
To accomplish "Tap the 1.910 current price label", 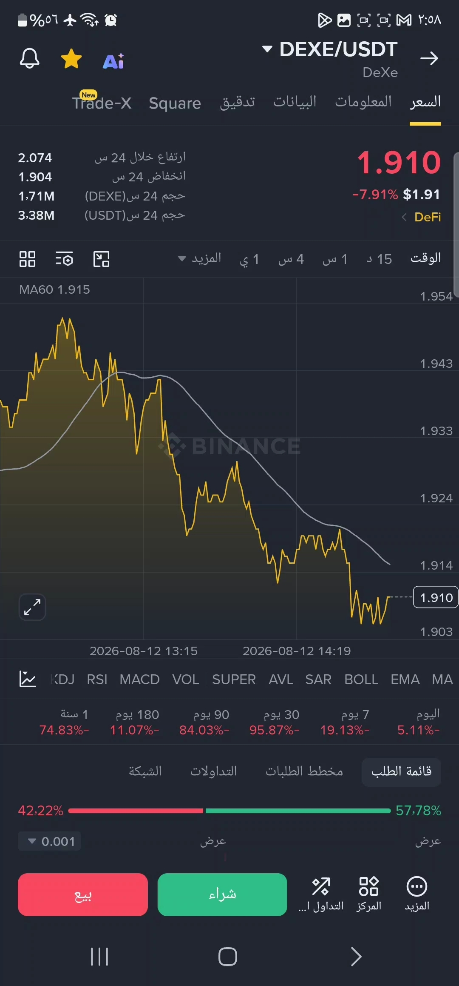I will point(436,597).
